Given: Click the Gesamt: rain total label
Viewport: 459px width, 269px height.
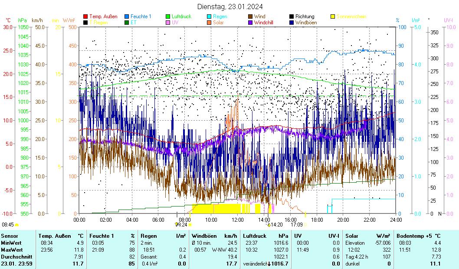Looking at the screenshot, I should [149, 257].
